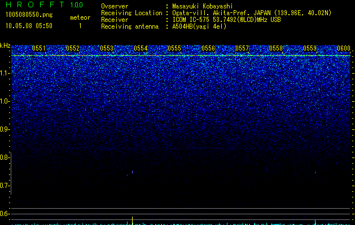Click the ICOM IC-575 receiver text

coord(226,20)
